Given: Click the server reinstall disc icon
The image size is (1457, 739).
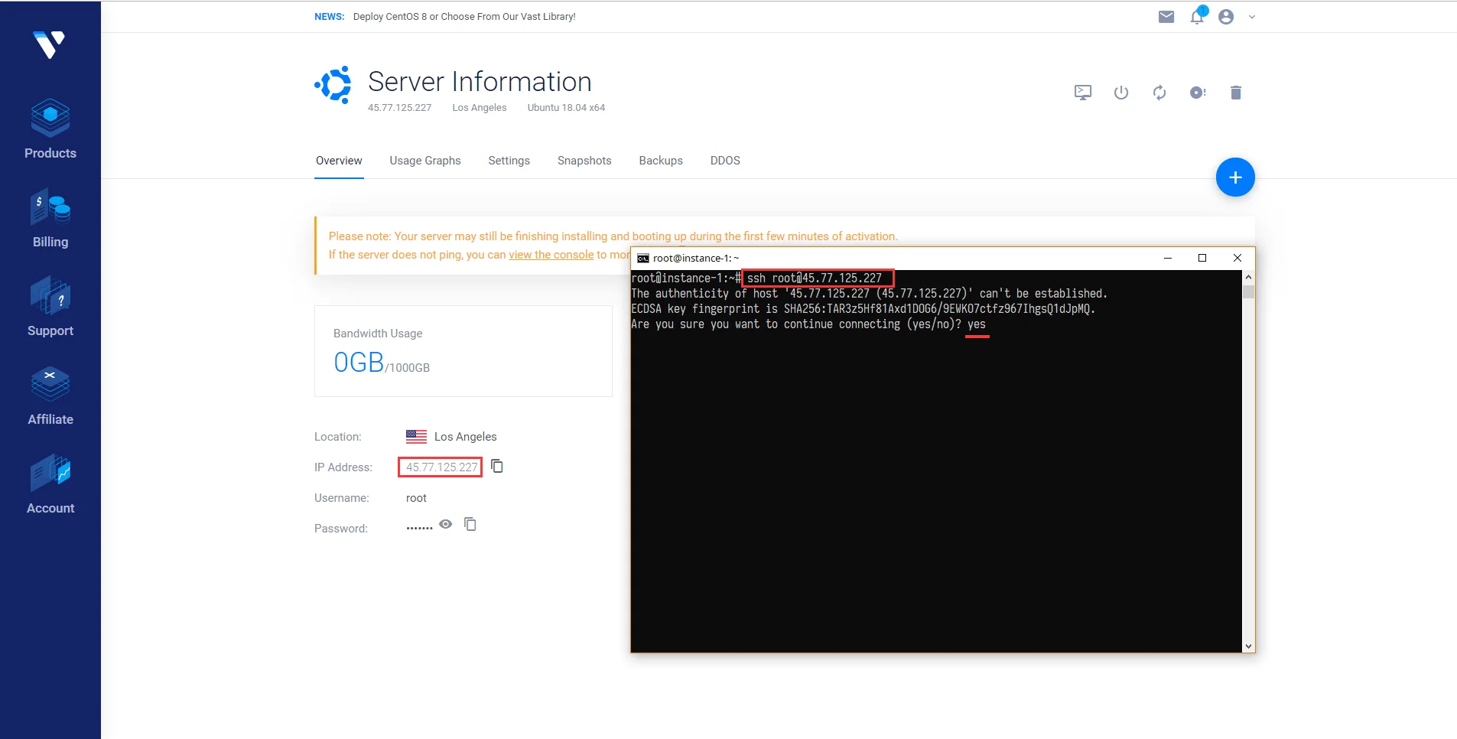Looking at the screenshot, I should (x=1198, y=93).
